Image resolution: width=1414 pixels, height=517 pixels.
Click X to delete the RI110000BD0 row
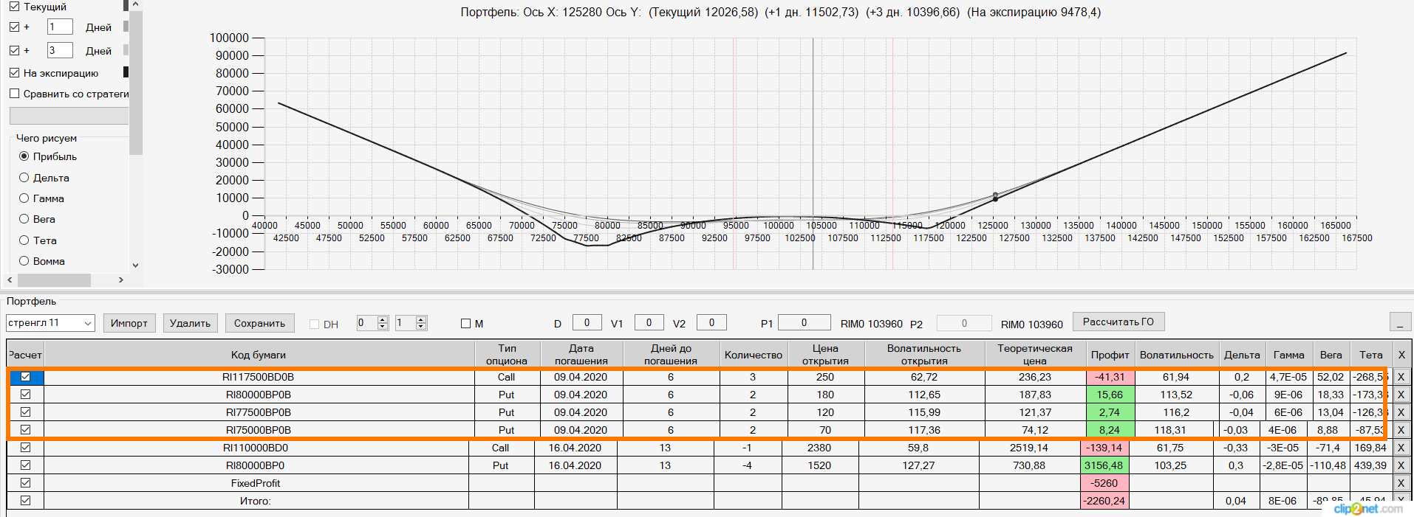[1400, 448]
